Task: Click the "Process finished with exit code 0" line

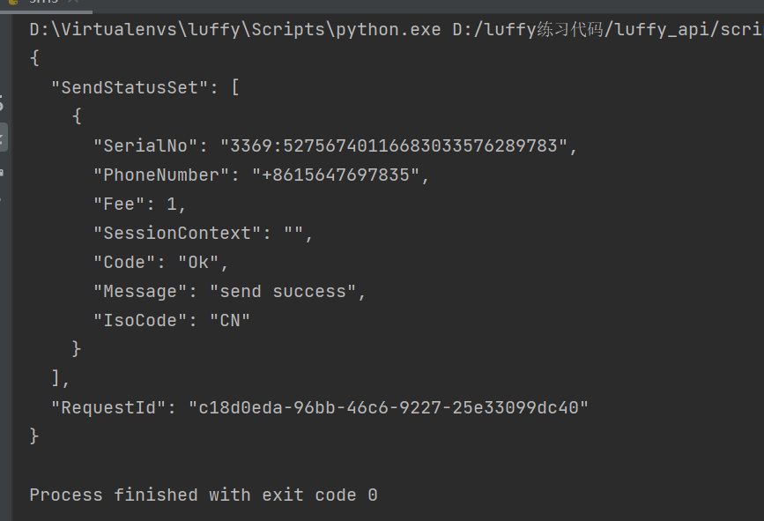Action: 204,495
